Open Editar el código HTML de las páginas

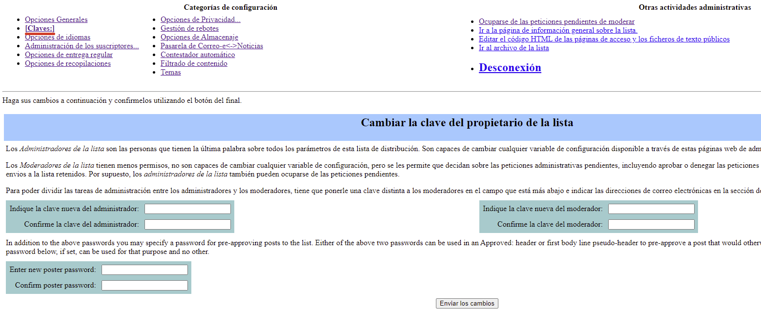click(604, 39)
